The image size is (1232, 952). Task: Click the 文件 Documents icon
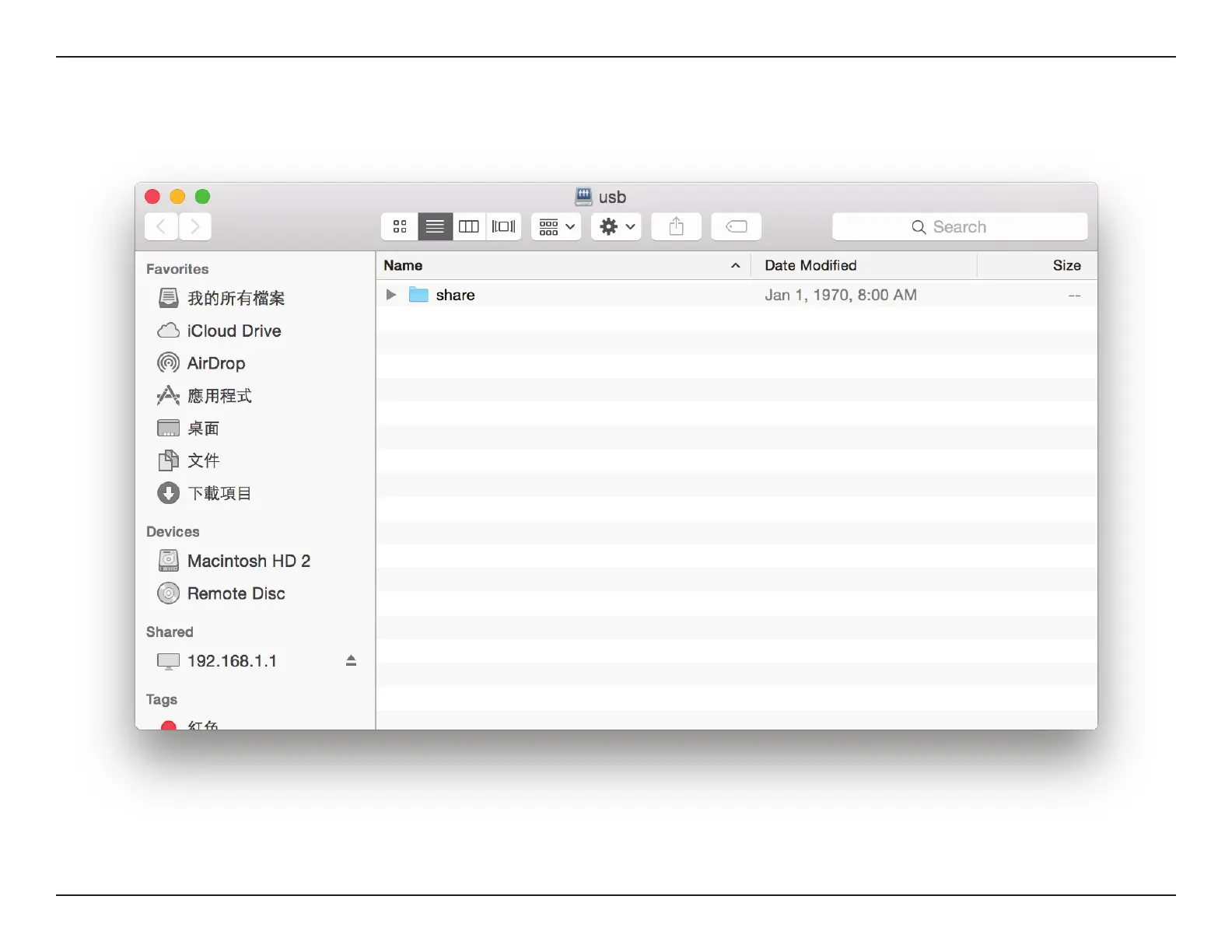click(168, 460)
